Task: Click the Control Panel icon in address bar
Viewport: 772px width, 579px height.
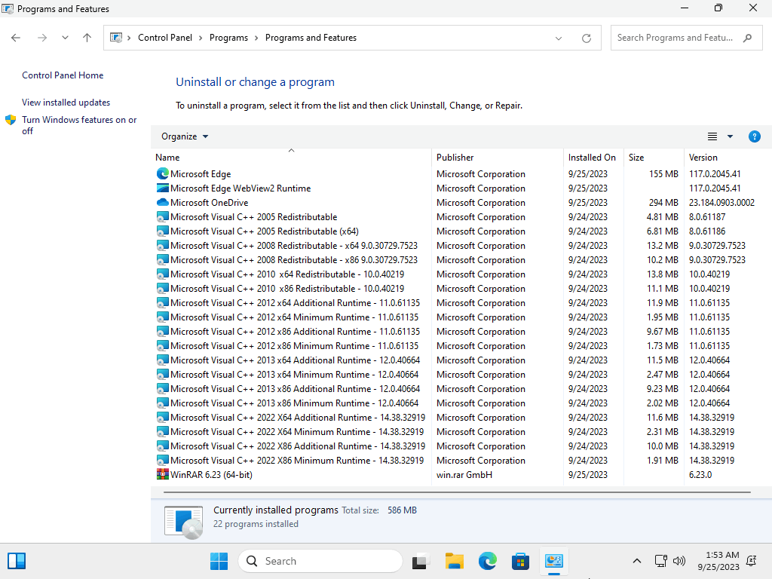Action: (116, 38)
